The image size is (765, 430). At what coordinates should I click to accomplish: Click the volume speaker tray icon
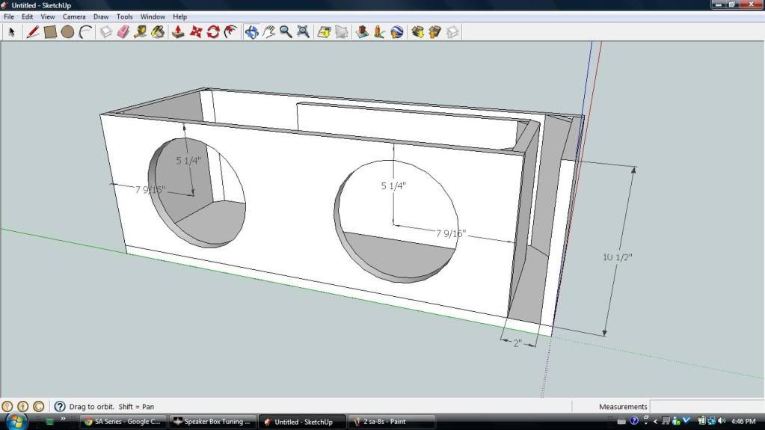coord(722,421)
